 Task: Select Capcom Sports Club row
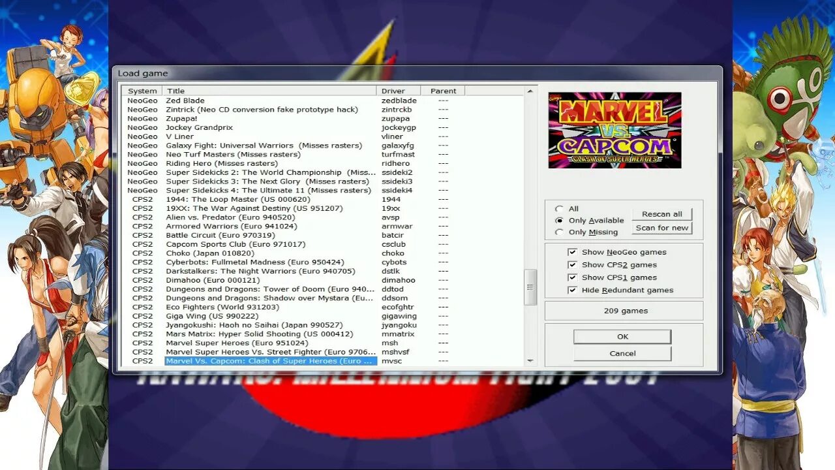(323, 244)
